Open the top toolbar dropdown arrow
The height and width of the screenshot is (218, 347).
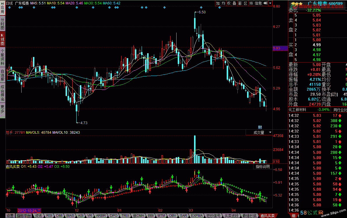[x=270, y=3]
